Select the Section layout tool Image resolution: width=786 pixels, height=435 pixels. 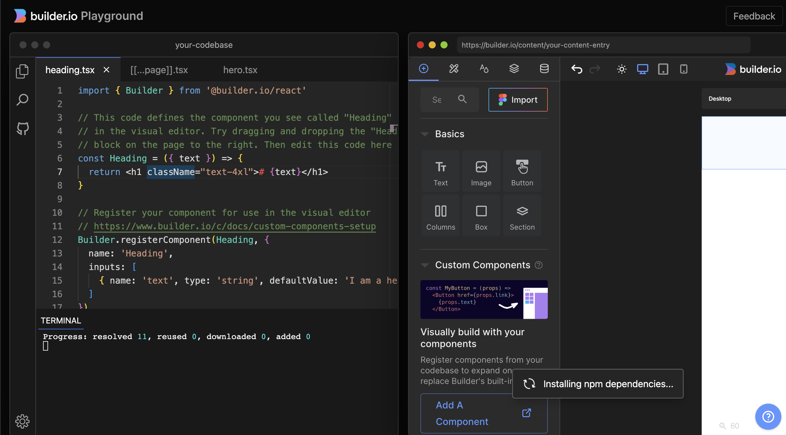522,216
